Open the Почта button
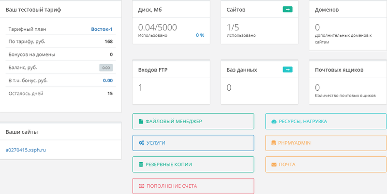387x194 pixels. point(326,165)
